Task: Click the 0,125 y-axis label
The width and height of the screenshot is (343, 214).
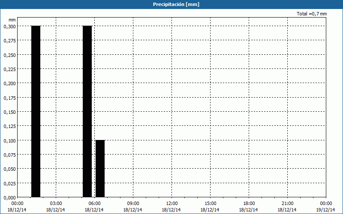Action: coord(9,126)
